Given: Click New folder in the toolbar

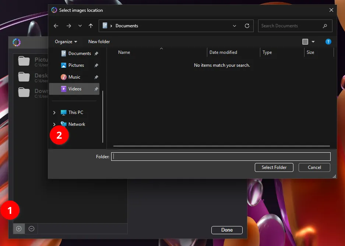Looking at the screenshot, I should [x=99, y=42].
